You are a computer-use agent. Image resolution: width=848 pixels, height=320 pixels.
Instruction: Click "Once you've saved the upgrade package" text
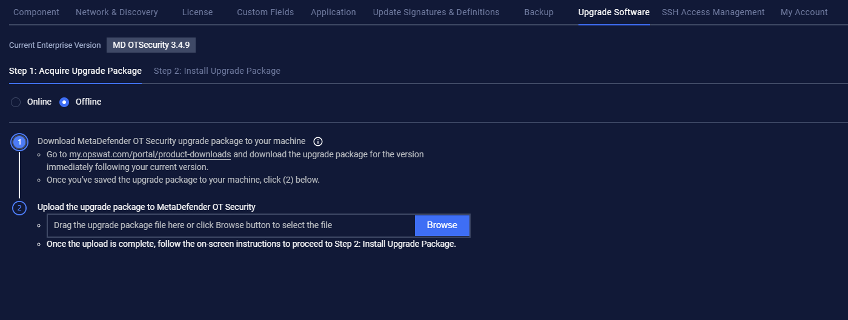coord(183,180)
